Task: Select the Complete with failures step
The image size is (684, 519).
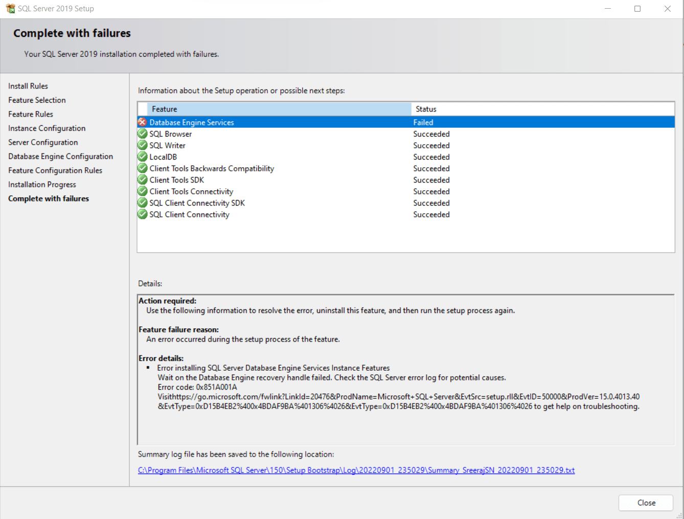Action: tap(48, 198)
